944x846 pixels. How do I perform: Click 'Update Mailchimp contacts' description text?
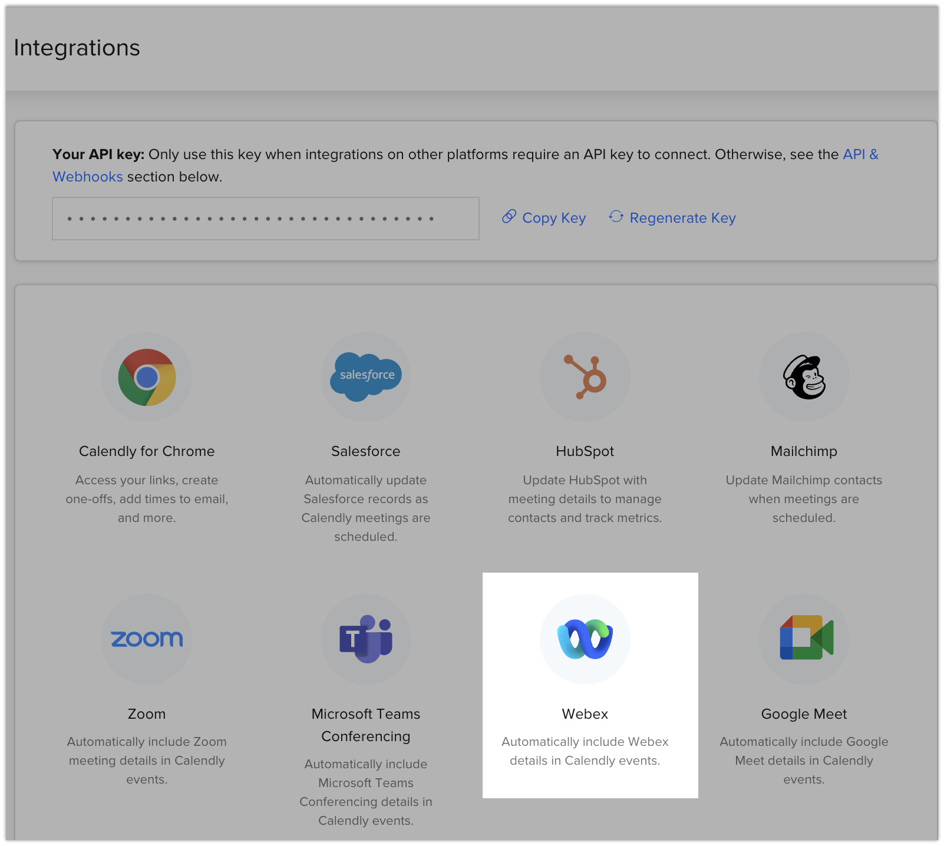click(x=804, y=499)
